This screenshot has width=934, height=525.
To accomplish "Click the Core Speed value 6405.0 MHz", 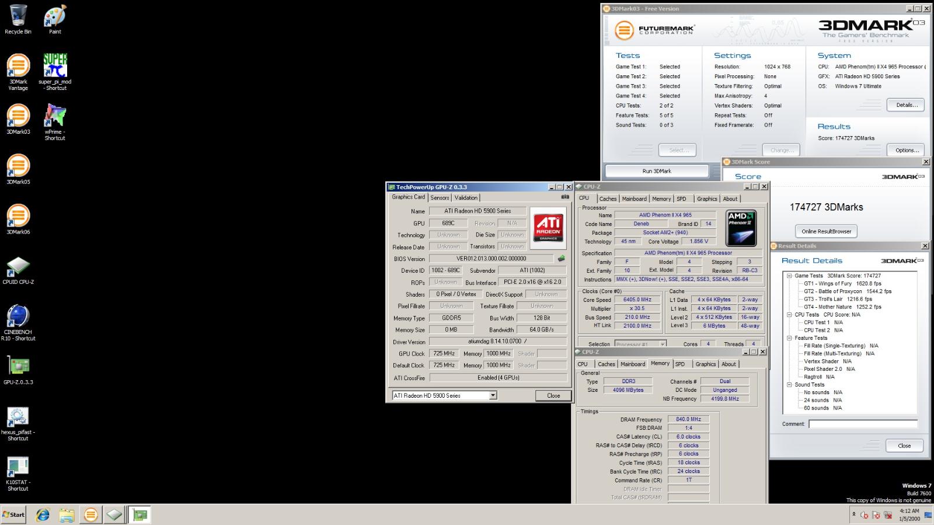I will point(637,300).
